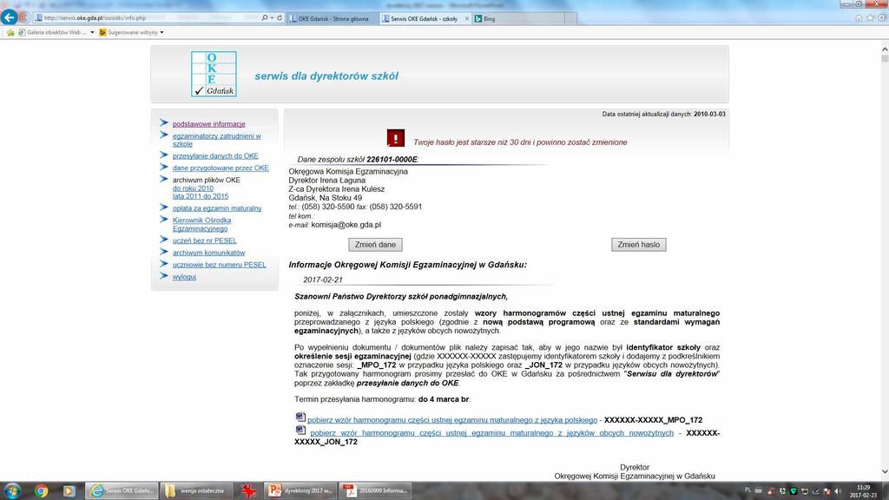This screenshot has height=500, width=889.
Task: Click the green shield tray icon
Action: (x=794, y=491)
